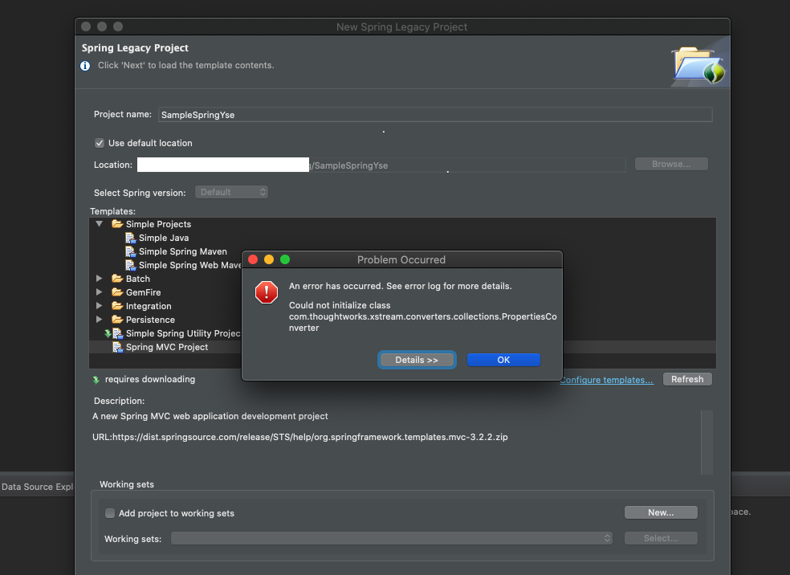Click the Browse... location button
The height and width of the screenshot is (575, 790).
(x=671, y=164)
